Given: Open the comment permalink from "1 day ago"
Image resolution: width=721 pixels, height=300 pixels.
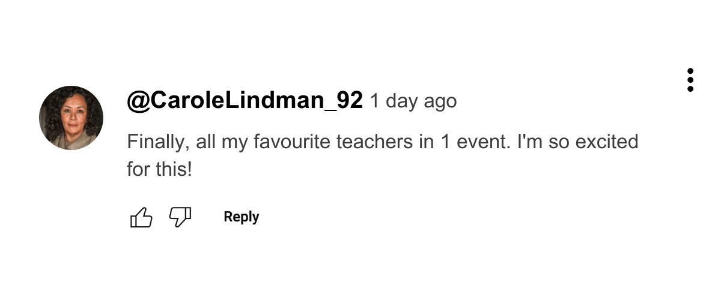Looking at the screenshot, I should pyautogui.click(x=413, y=101).
